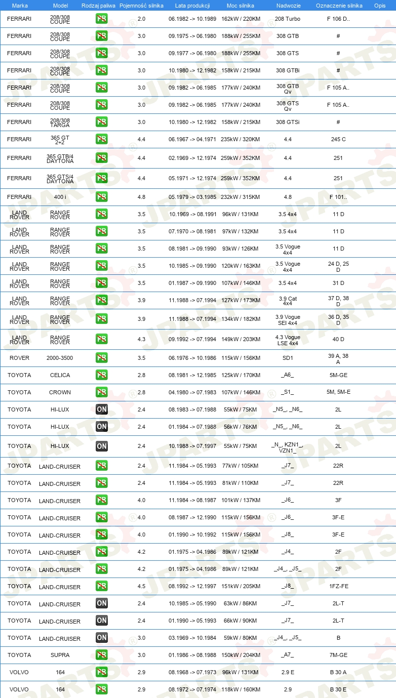Select petrol icon in 3.9 Cat 4x4 row
Viewport: 396px width, 698px height.
tap(102, 300)
